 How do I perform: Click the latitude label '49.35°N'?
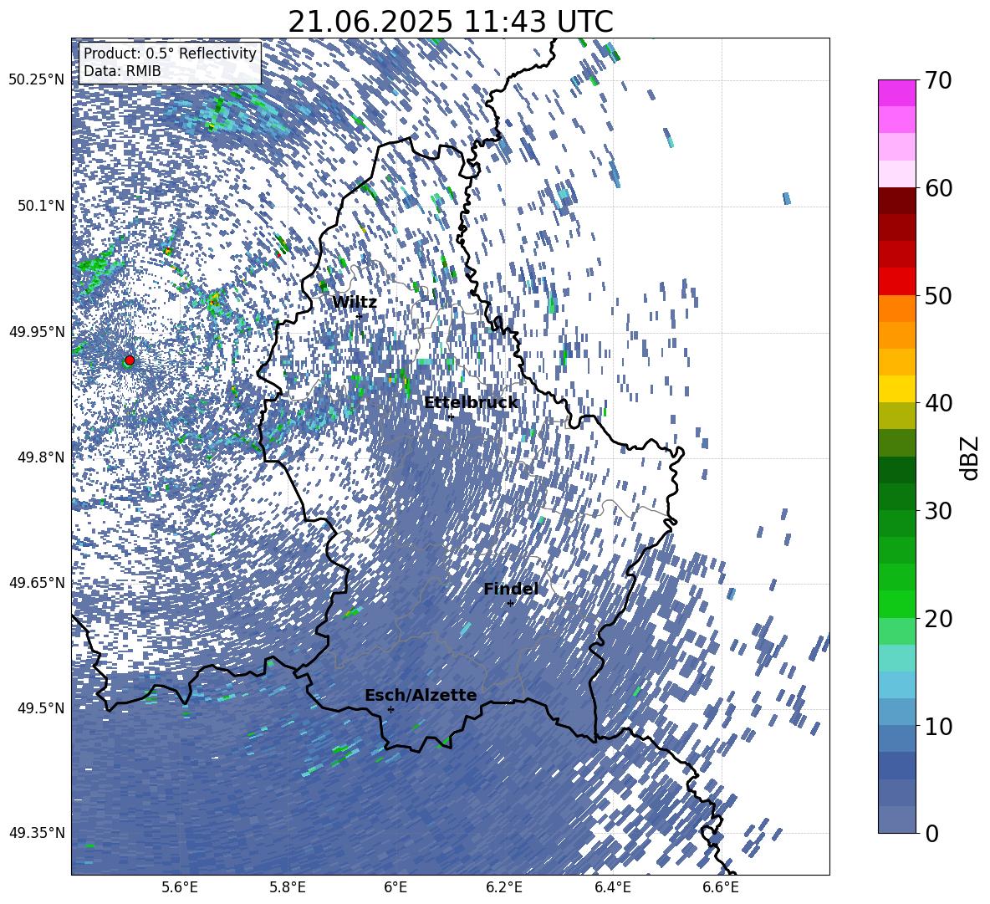tap(37, 833)
